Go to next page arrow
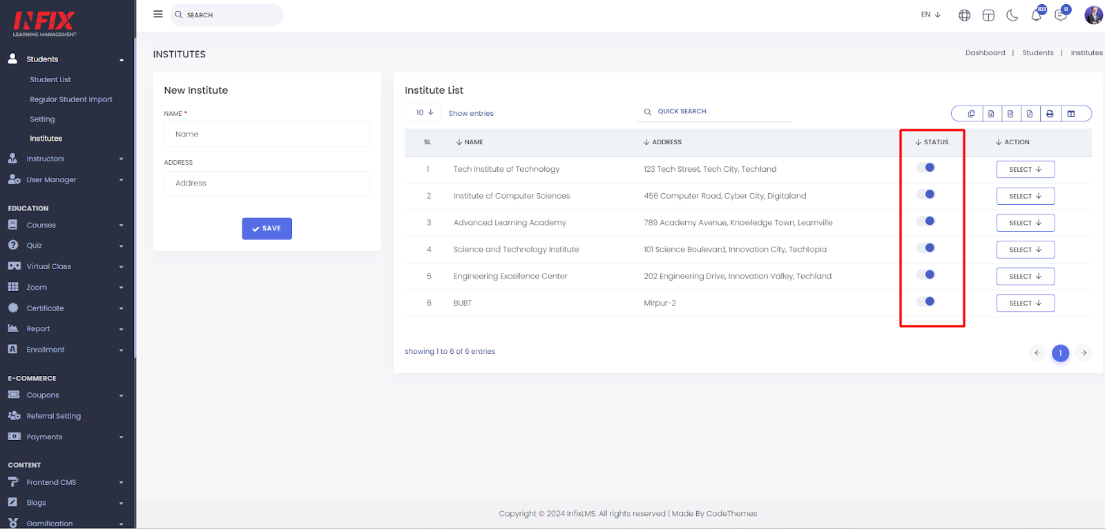The height and width of the screenshot is (529, 1105). point(1084,353)
